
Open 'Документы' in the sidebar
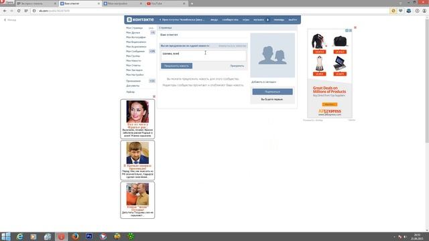(133, 86)
